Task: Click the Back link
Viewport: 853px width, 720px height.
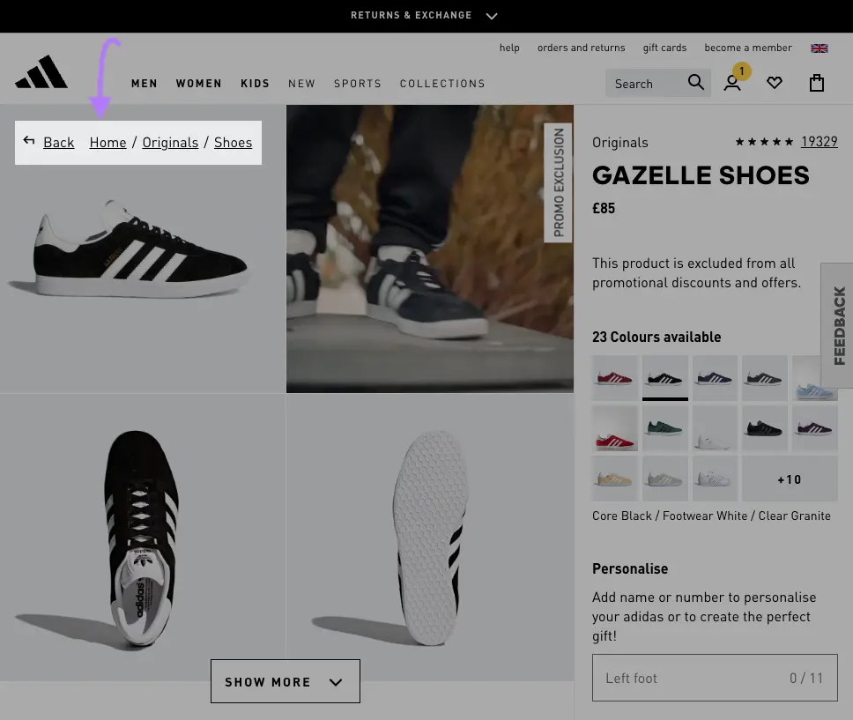Action: (x=59, y=143)
